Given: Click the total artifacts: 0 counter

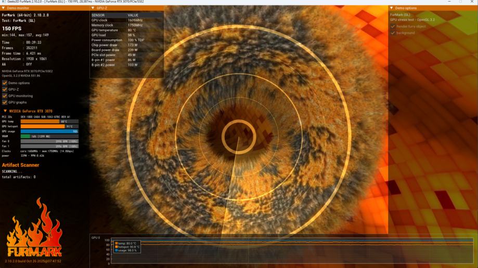Looking at the screenshot, I should point(19,177).
